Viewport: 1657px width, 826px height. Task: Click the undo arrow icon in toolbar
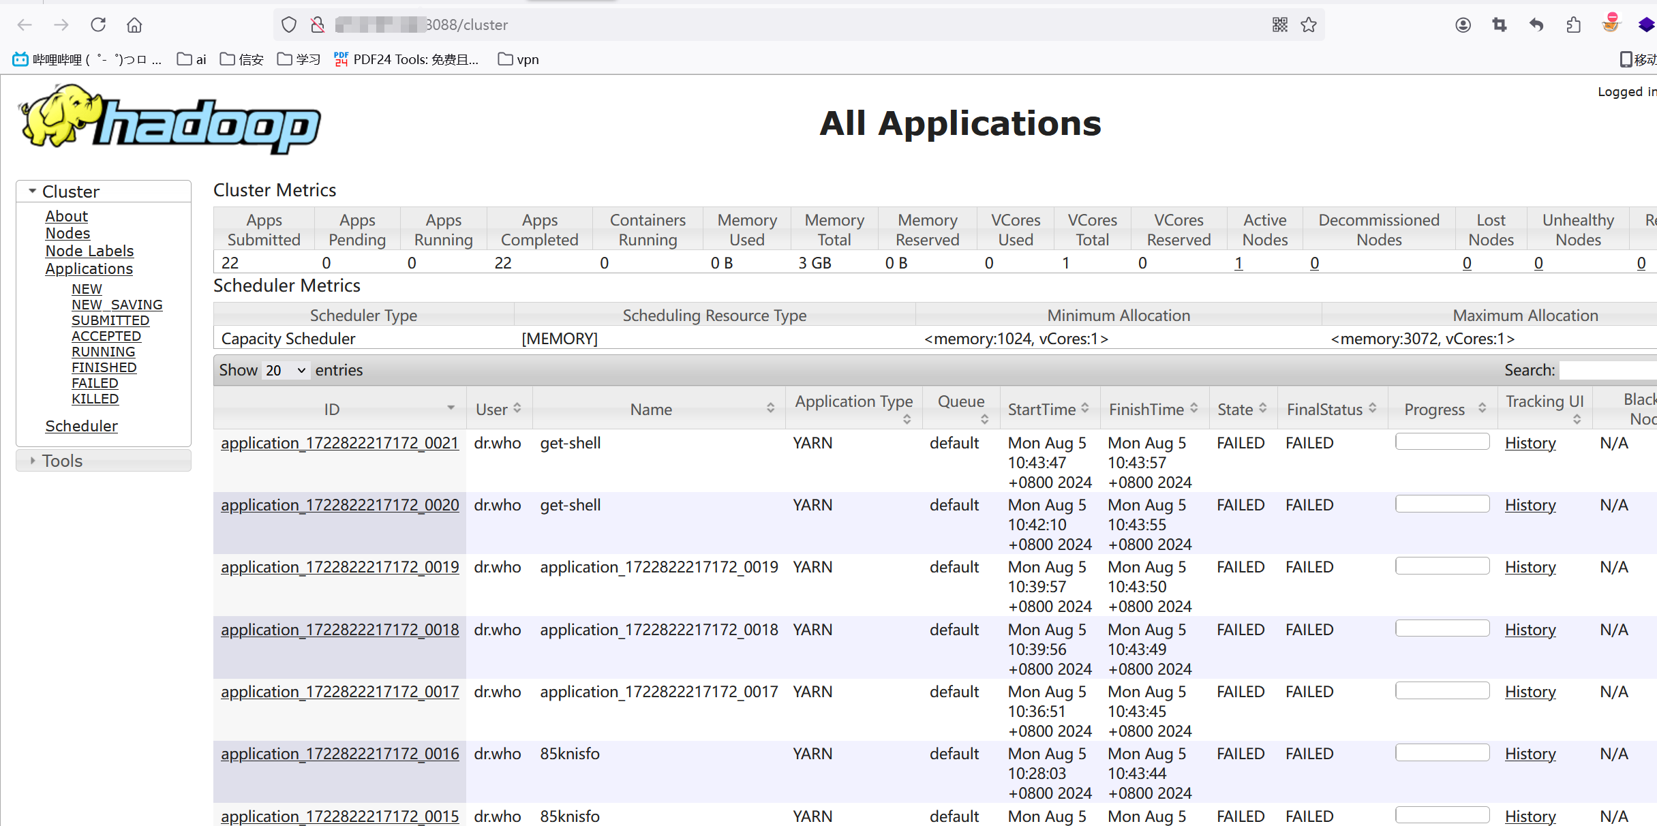pos(1536,25)
